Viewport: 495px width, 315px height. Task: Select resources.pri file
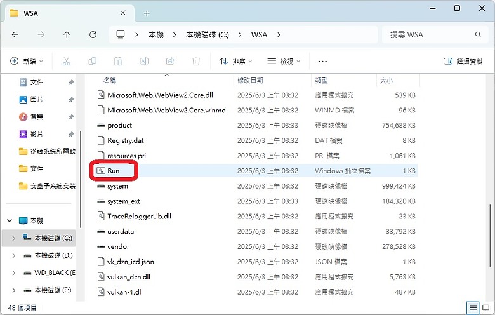click(x=126, y=156)
